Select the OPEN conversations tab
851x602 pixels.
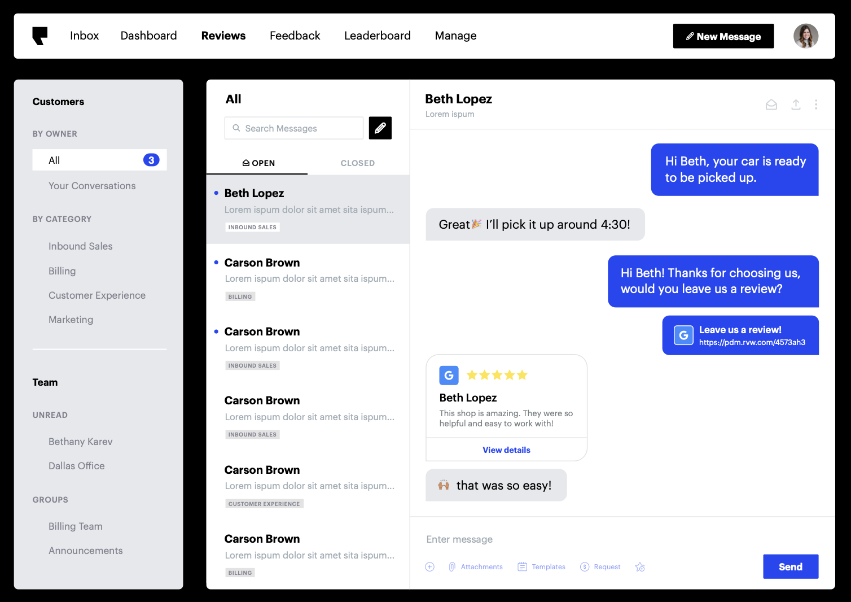tap(258, 163)
